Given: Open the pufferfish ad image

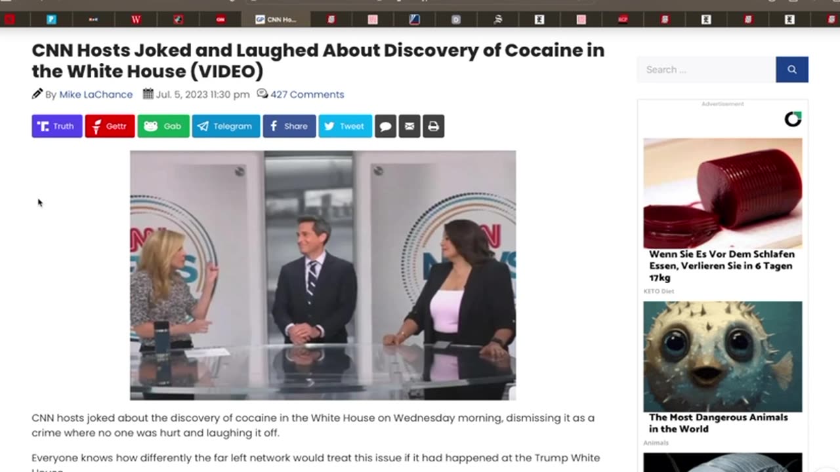Looking at the screenshot, I should (x=723, y=357).
